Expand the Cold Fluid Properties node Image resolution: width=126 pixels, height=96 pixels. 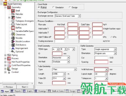tap(5, 65)
